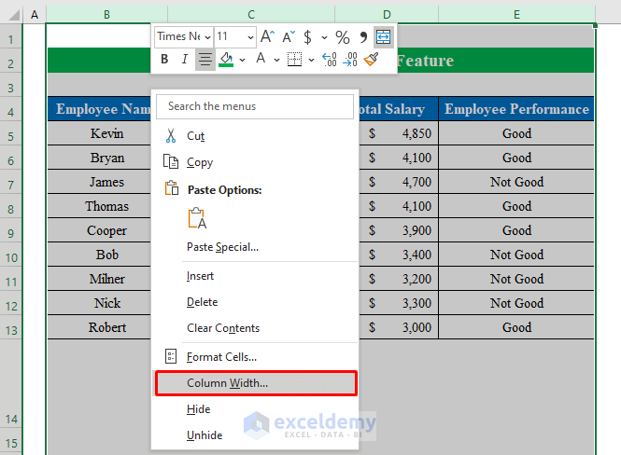The image size is (621, 455).
Task: Expand the Font Color dropdown arrow
Action: pyautogui.click(x=276, y=60)
